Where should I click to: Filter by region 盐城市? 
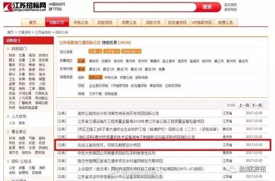coord(194,61)
